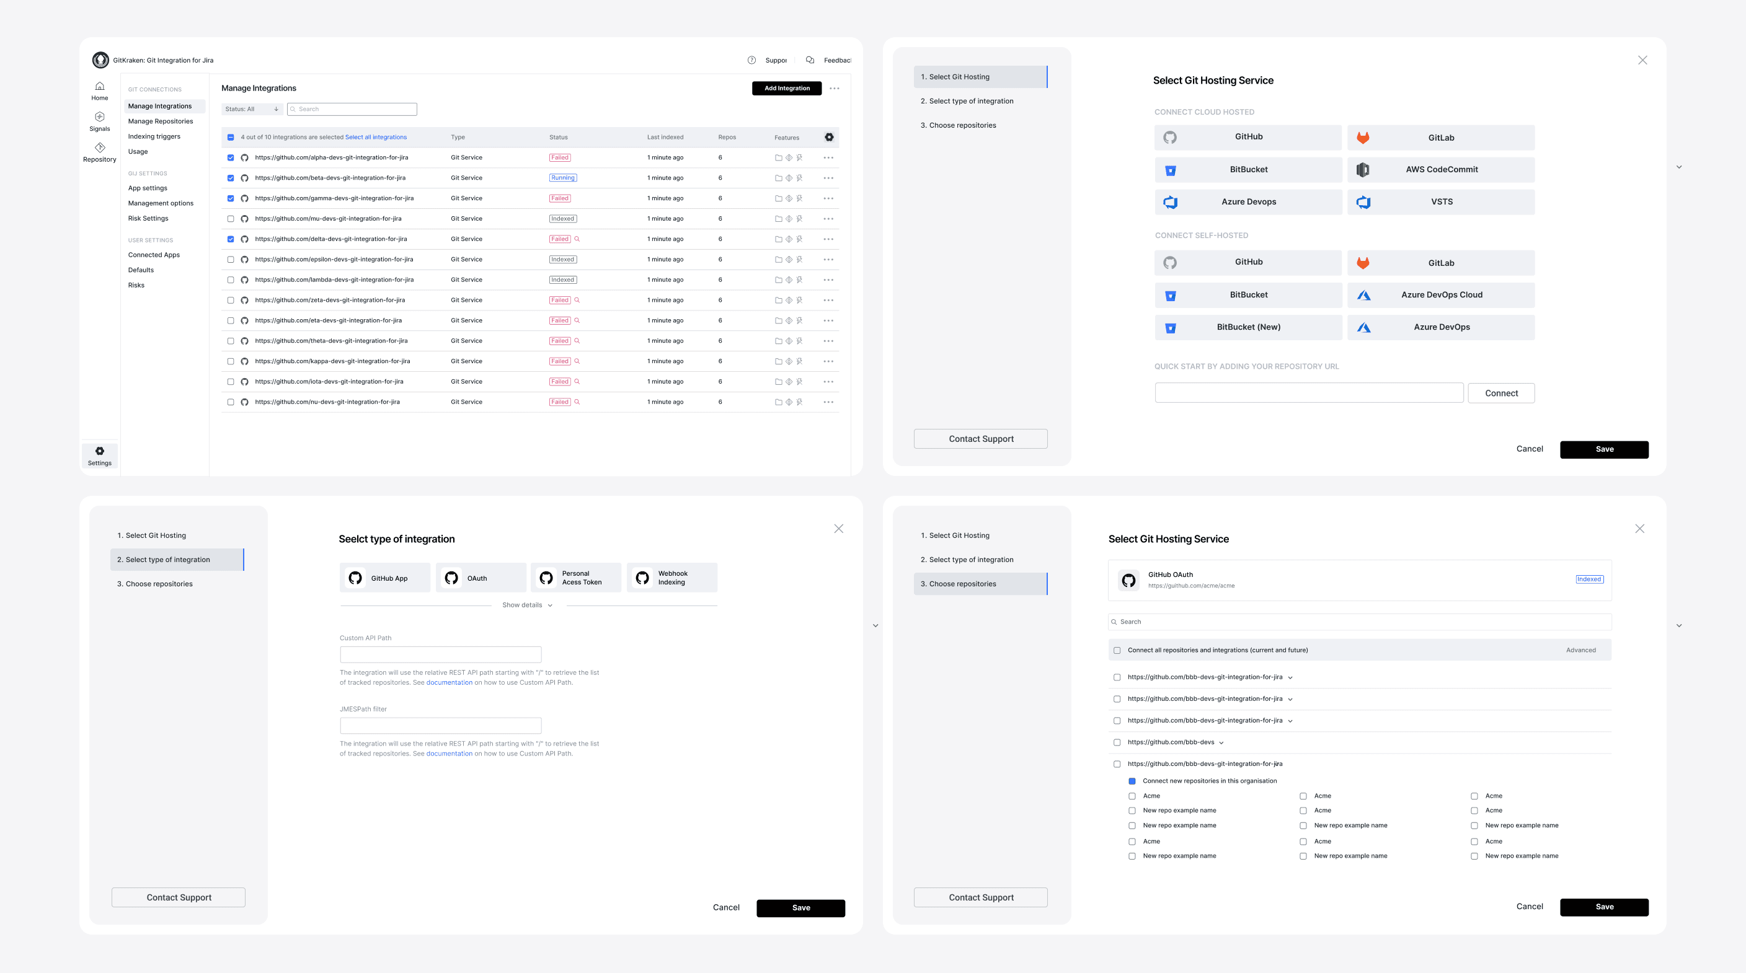Open the table column settings gear

(x=829, y=137)
